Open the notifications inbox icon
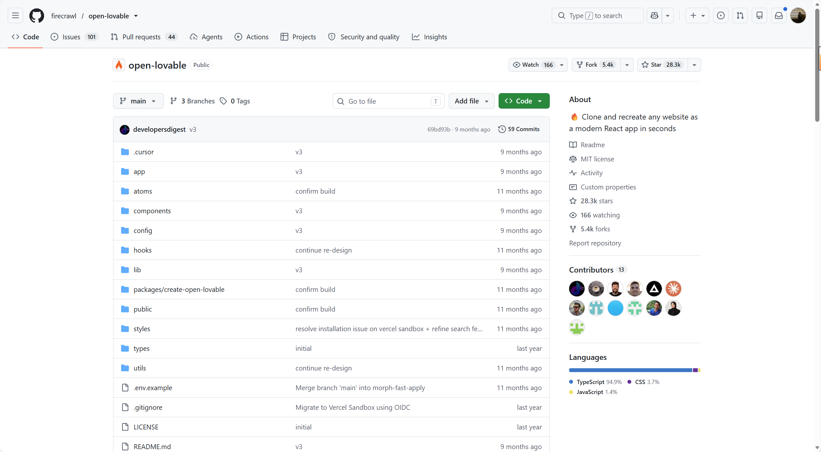Viewport: 821px width, 452px height. click(779, 15)
